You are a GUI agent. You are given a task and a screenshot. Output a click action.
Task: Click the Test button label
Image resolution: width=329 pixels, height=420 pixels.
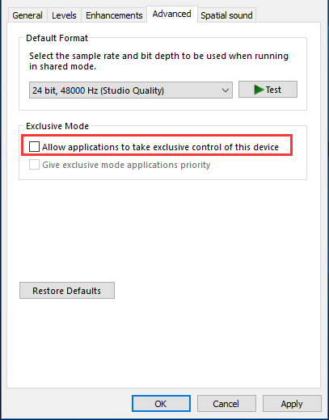[x=273, y=90]
